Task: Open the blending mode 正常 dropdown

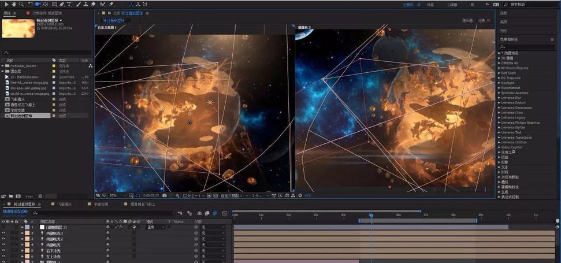Action: (x=155, y=227)
